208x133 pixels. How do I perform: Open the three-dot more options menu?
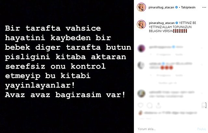click(204, 7)
